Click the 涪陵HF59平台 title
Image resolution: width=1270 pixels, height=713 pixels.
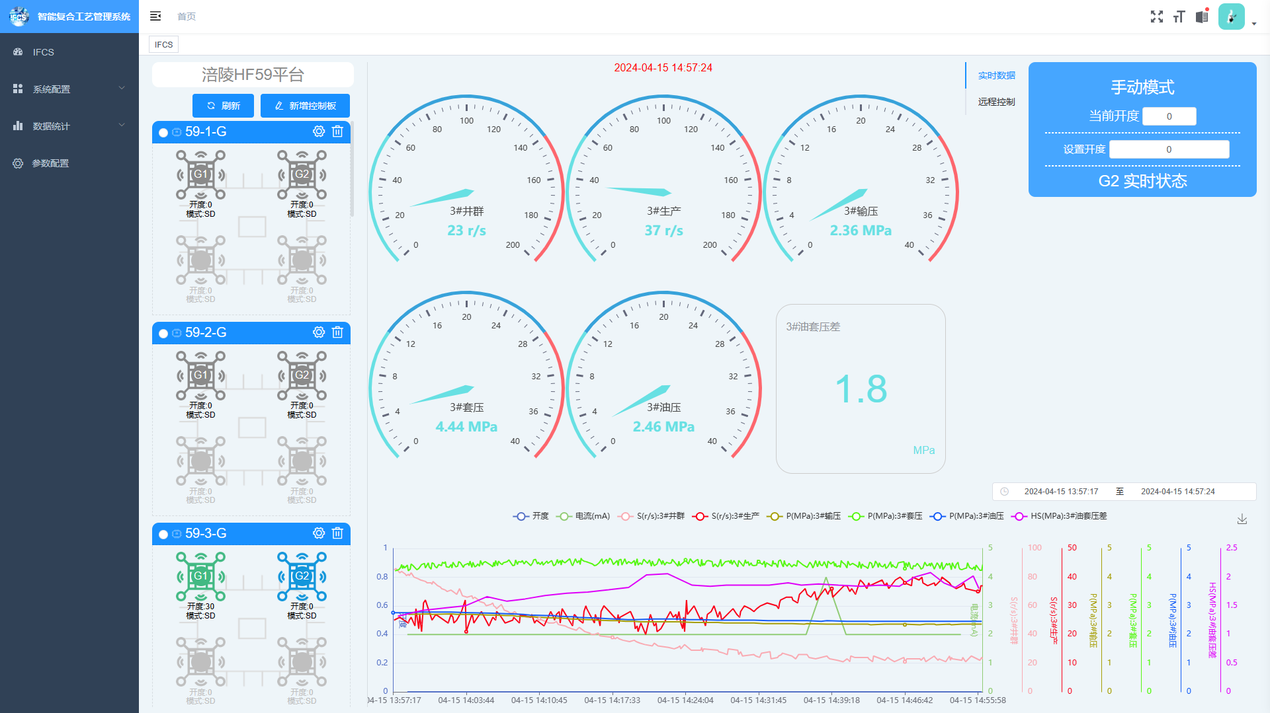[253, 75]
